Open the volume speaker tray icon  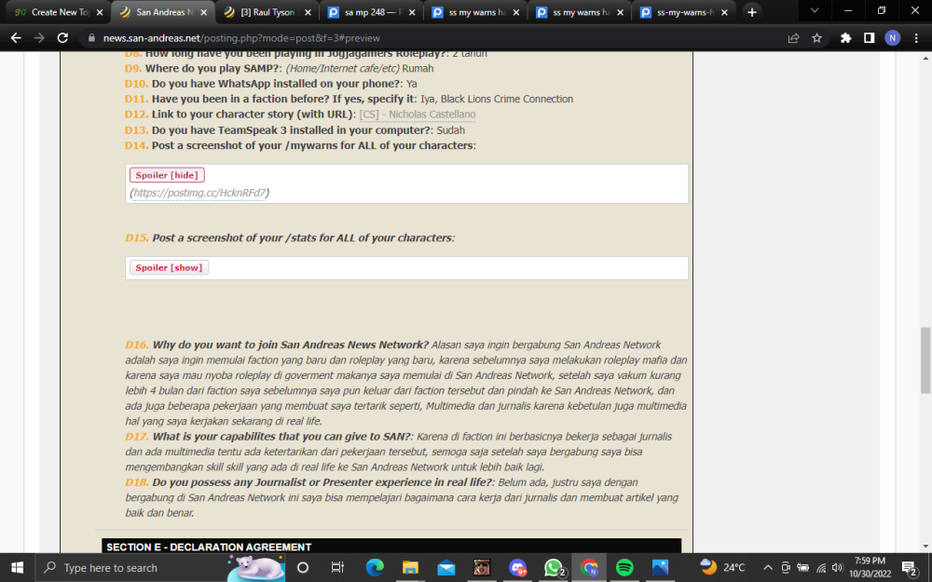(x=838, y=568)
